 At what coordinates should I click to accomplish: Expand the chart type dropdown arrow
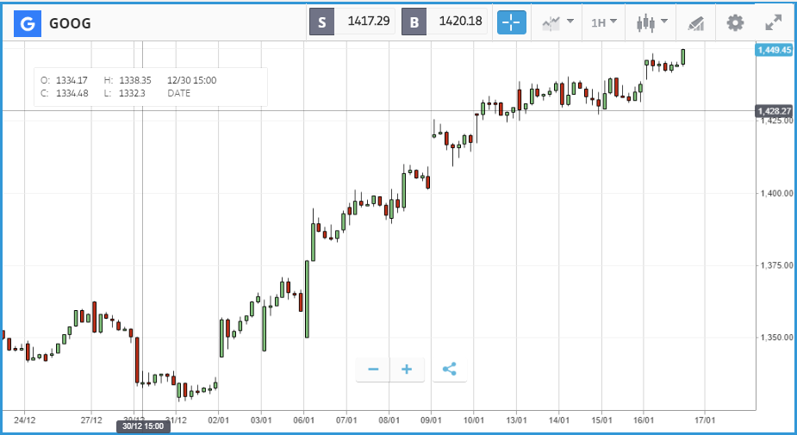(663, 22)
